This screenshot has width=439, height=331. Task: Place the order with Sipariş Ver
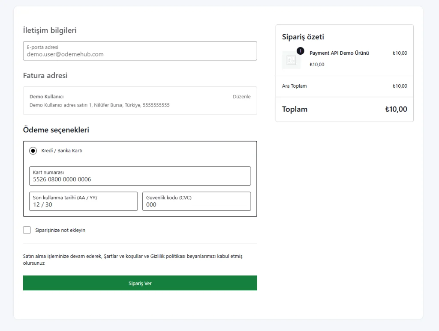pos(140,283)
